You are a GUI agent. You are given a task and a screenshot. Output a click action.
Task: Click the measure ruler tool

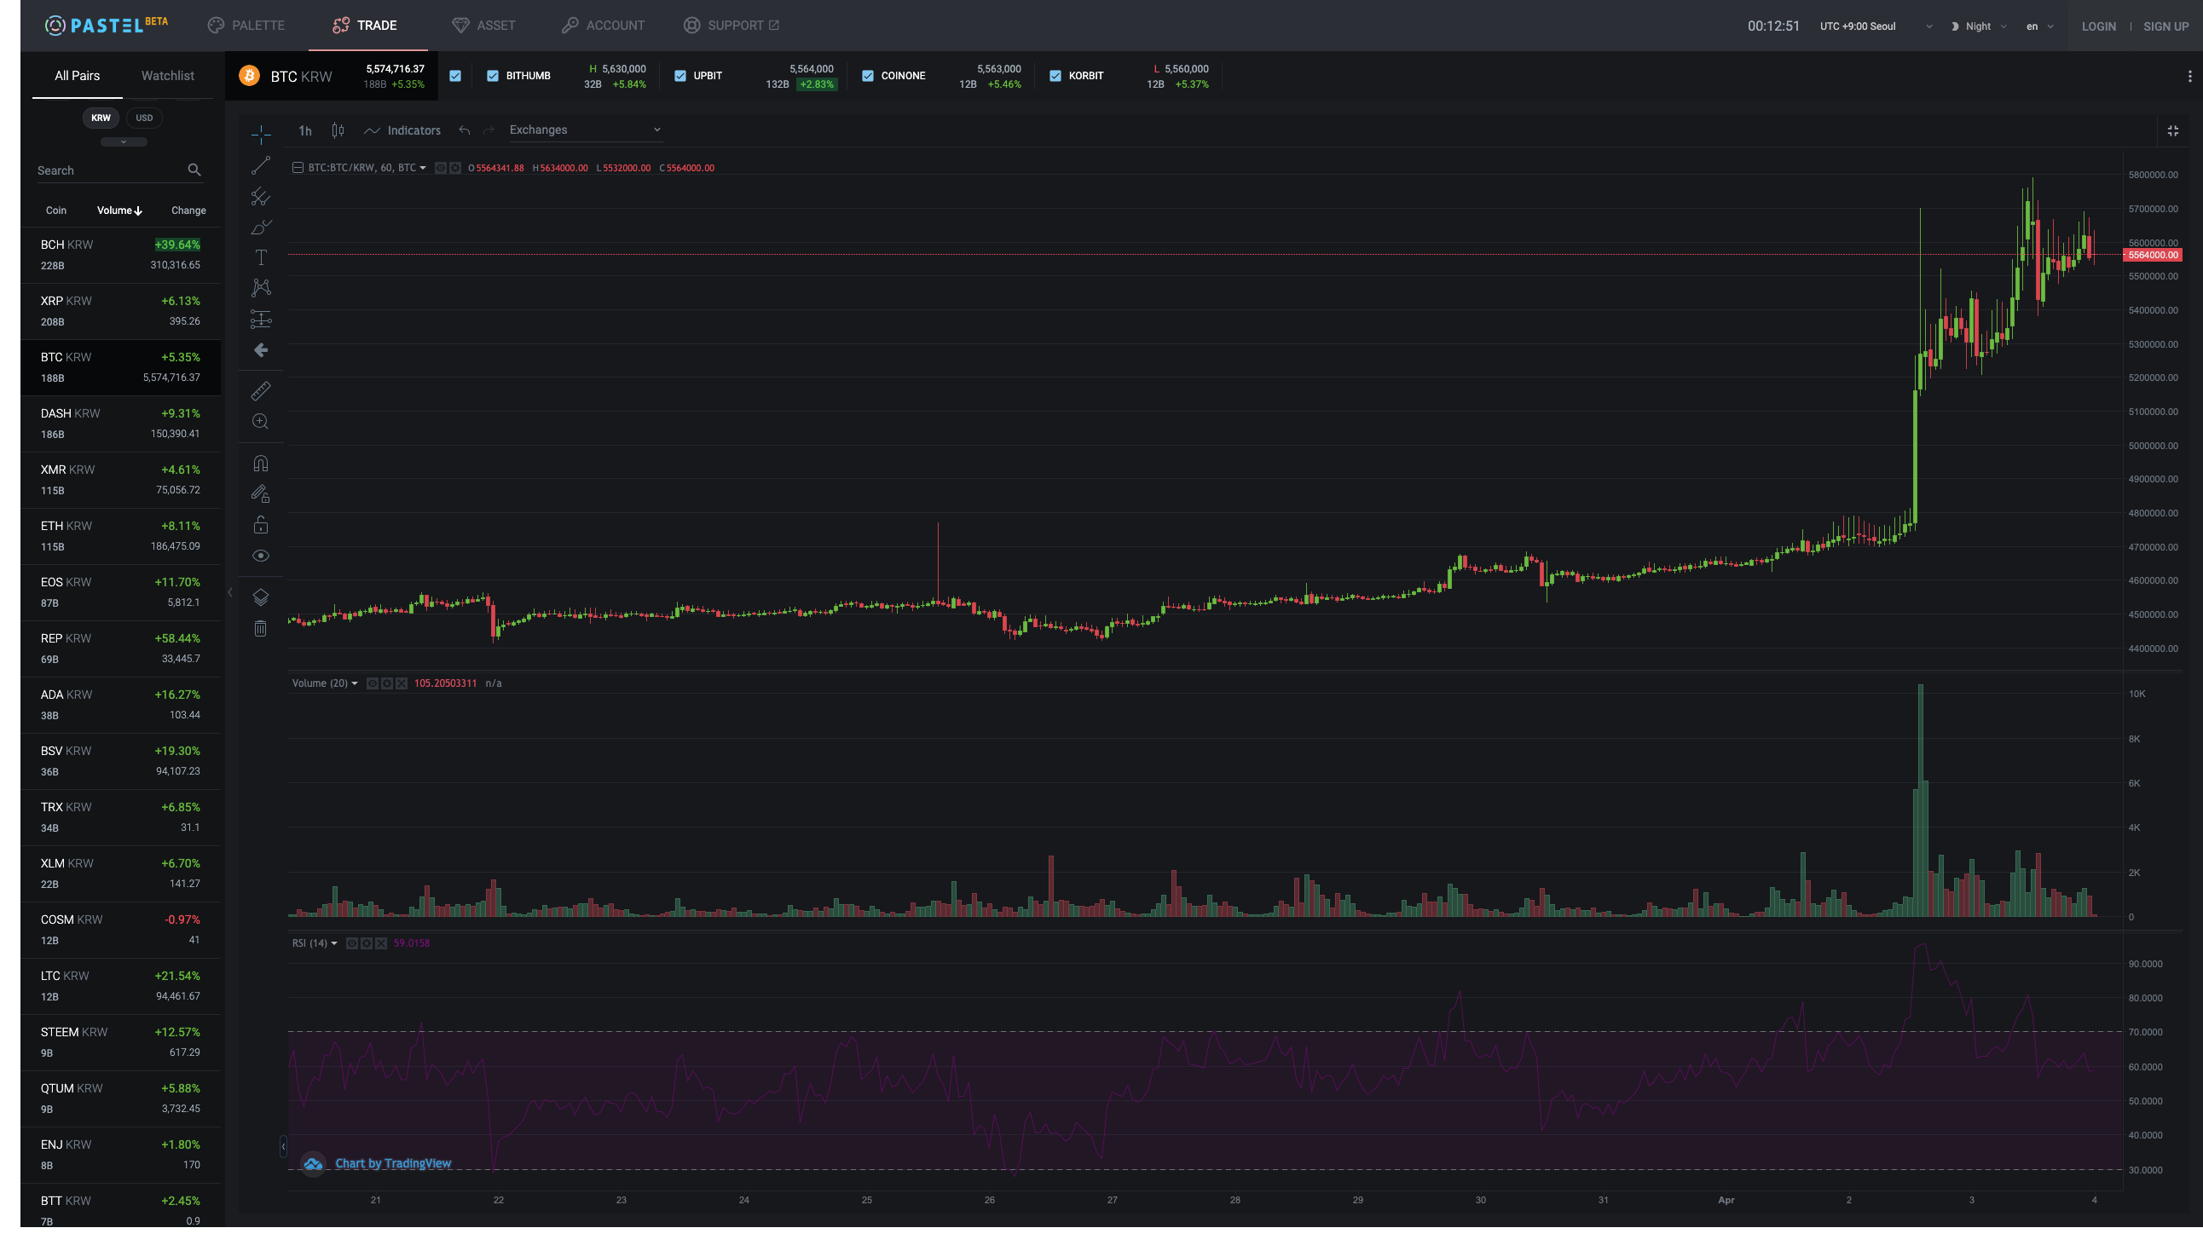[260, 391]
